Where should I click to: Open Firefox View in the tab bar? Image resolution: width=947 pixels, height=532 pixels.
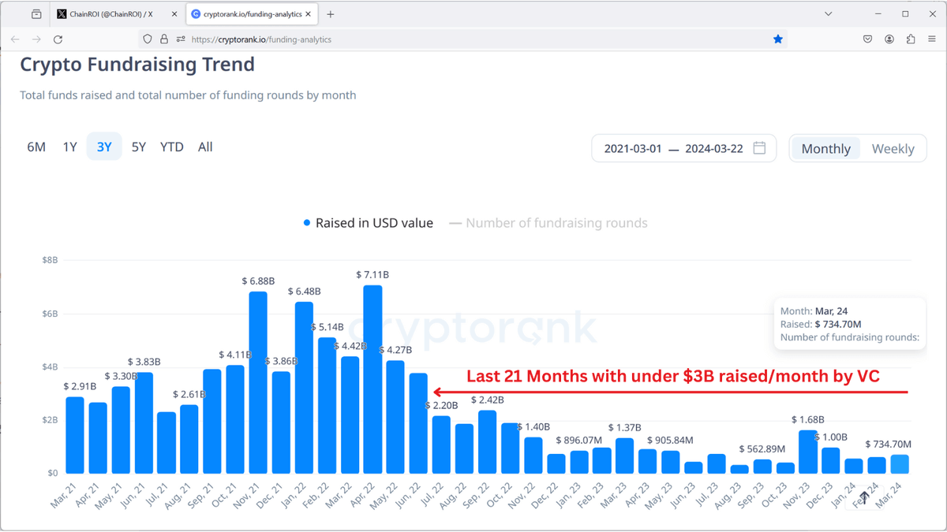click(x=35, y=13)
